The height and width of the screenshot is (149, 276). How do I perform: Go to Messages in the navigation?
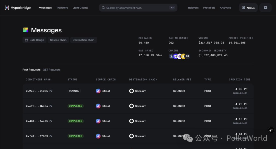pyautogui.click(x=45, y=8)
